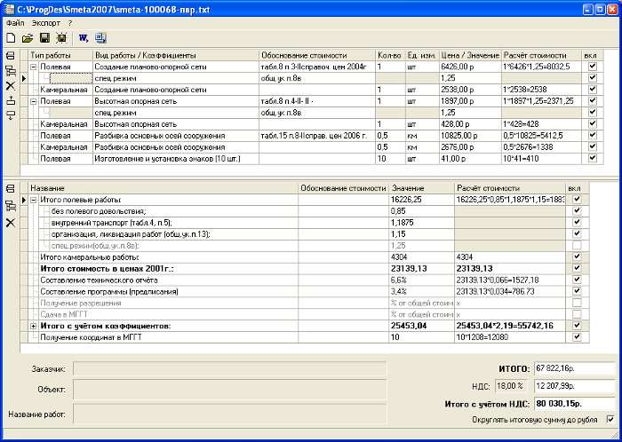Click the НДС 18,00 % rate field
The image size is (622, 442).
[x=513, y=386]
